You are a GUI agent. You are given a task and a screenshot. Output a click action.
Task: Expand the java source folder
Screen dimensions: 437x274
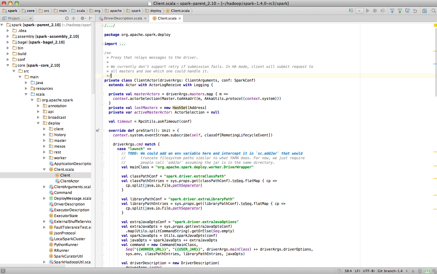[x=26, y=83]
